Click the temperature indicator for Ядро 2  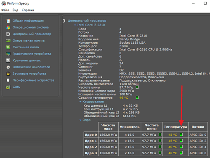181,147
